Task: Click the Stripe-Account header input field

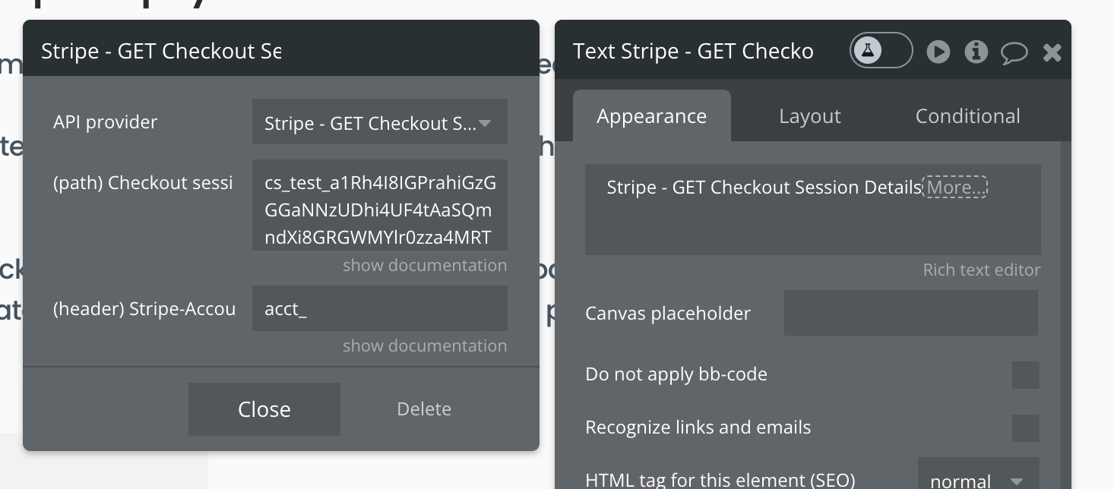Action: click(379, 308)
